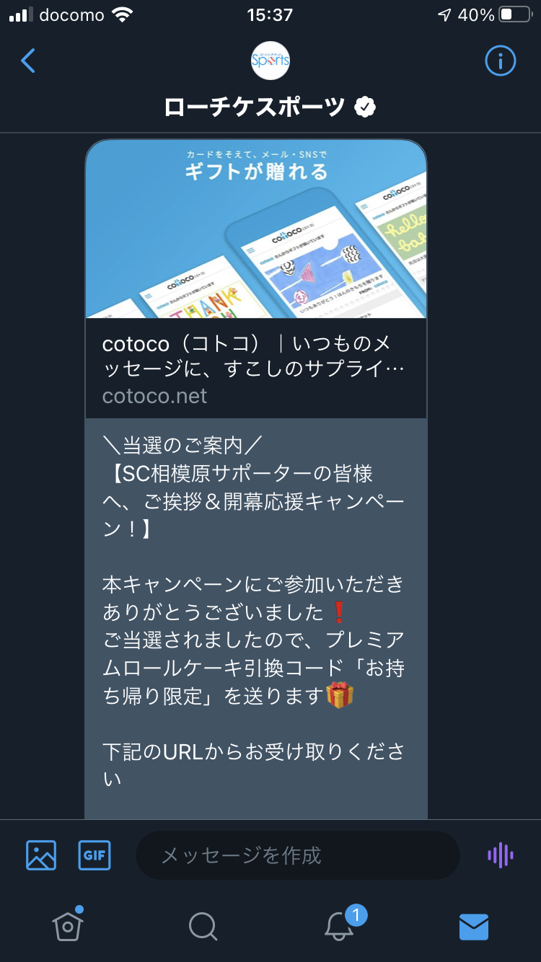Go to the Home tab
The image size is (541, 962).
pyautogui.click(x=68, y=925)
